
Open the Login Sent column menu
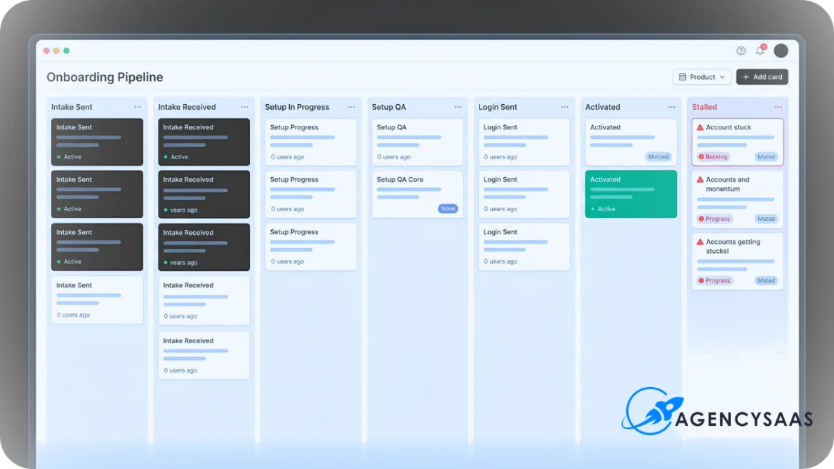[564, 106]
